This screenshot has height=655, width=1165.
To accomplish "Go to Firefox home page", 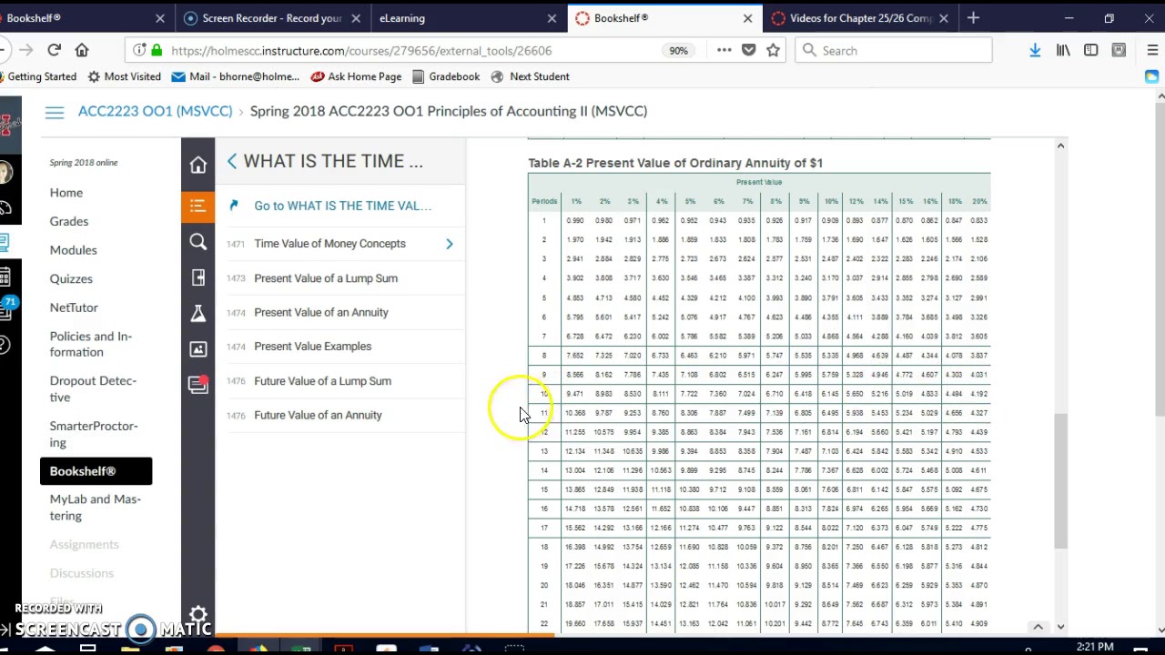I will [82, 50].
